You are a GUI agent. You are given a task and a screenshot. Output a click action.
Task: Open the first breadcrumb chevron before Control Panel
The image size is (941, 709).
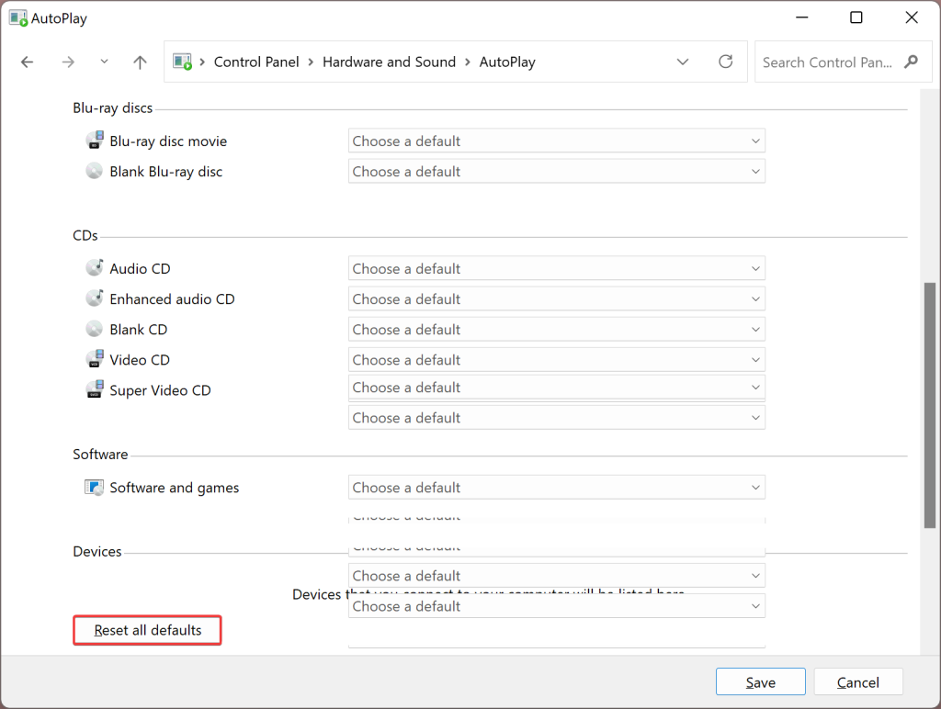point(202,62)
